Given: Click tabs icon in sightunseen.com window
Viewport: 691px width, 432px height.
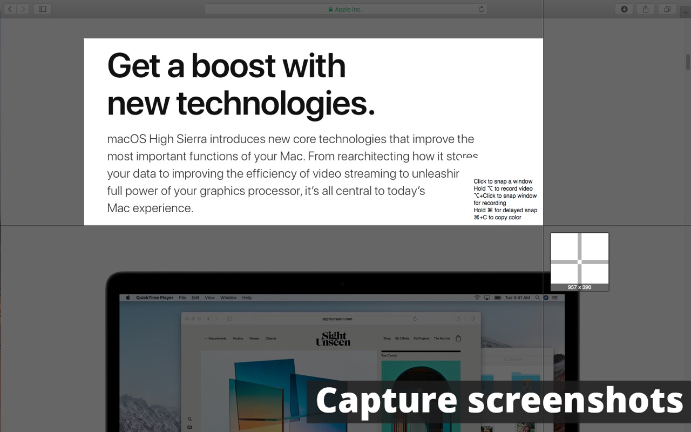Looking at the screenshot, I should point(472,319).
